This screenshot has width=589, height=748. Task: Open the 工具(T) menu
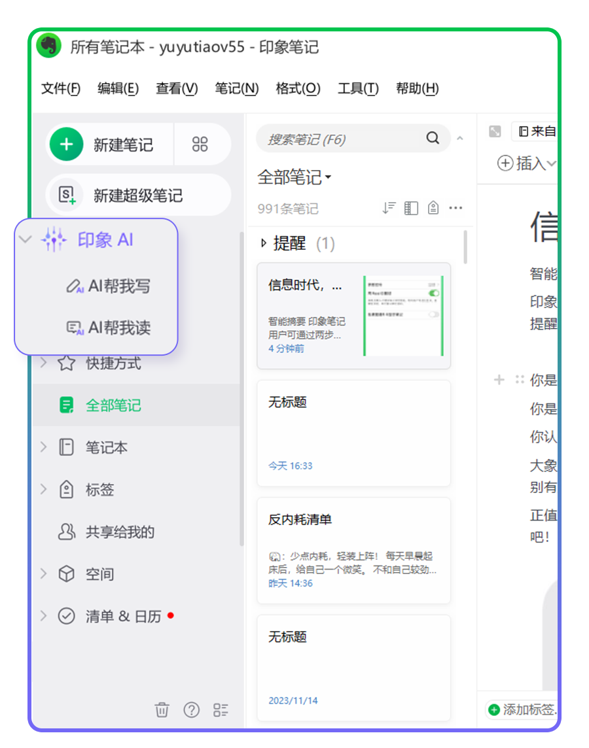coord(358,88)
